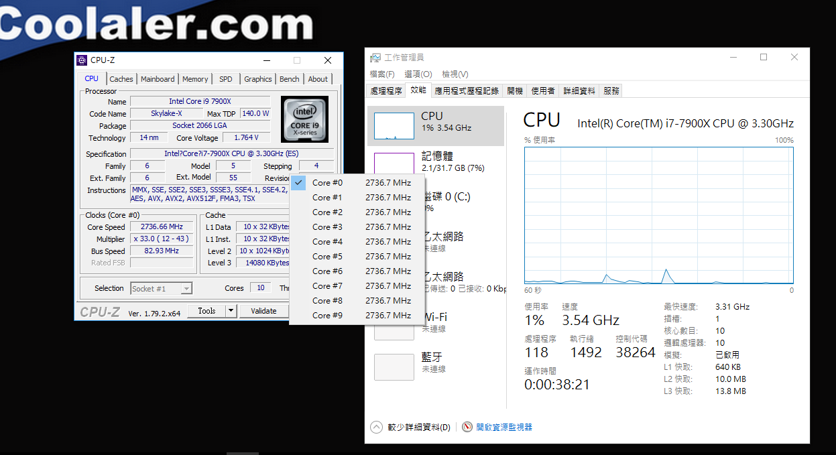Click the Validate button

tap(263, 311)
